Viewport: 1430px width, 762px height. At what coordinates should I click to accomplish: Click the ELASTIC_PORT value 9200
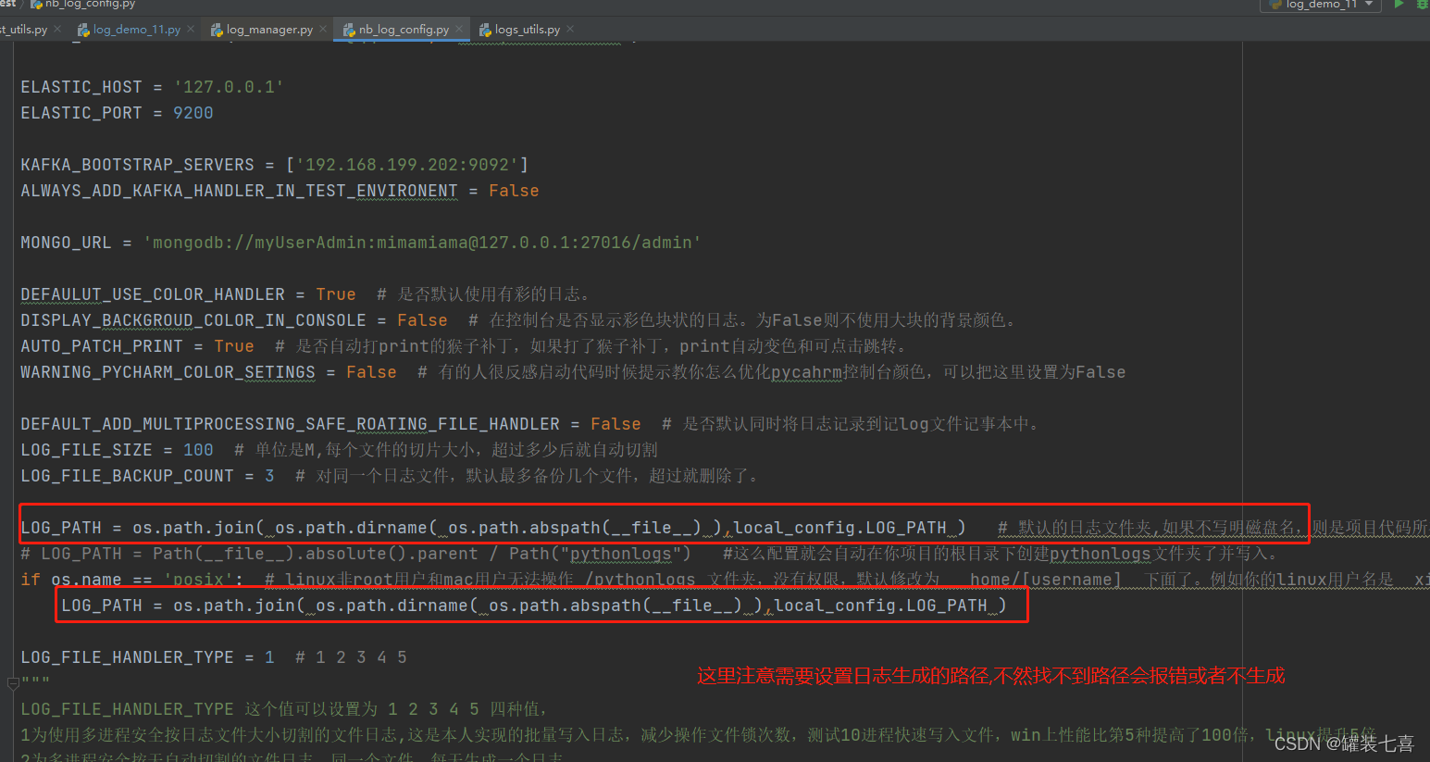pos(193,113)
